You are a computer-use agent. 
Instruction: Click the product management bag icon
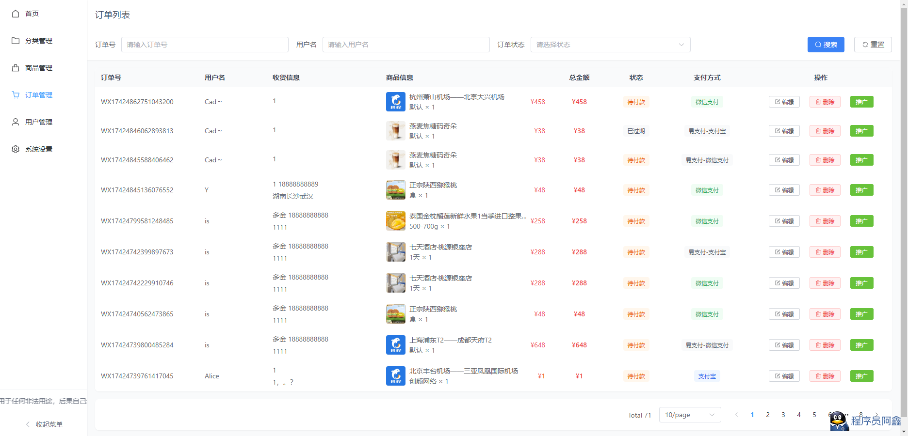pos(16,68)
